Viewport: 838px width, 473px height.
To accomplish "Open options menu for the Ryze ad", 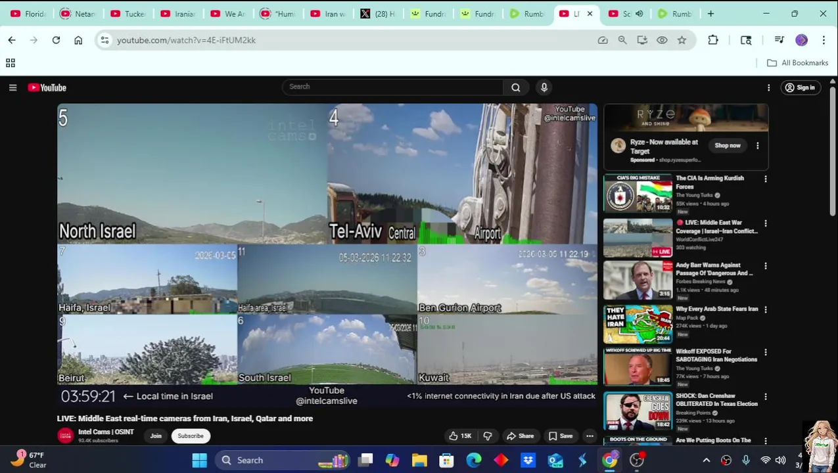I will 757,146.
